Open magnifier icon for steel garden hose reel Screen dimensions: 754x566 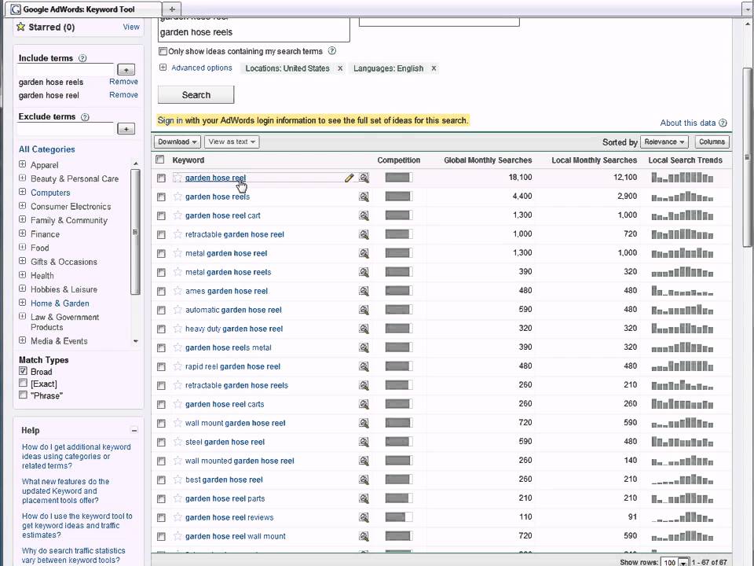pos(364,442)
